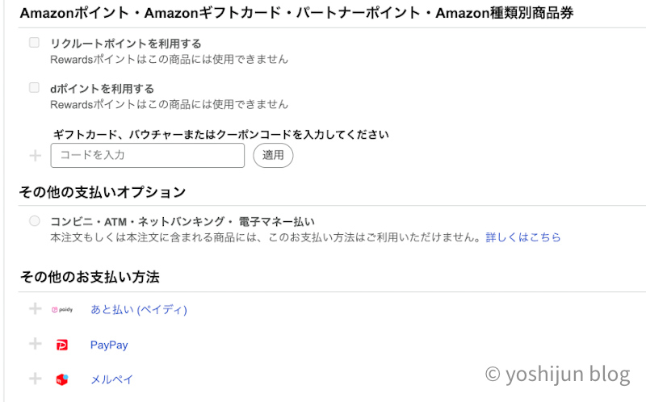
Task: Expand PayPay option with its plus icon
Action: 35,344
